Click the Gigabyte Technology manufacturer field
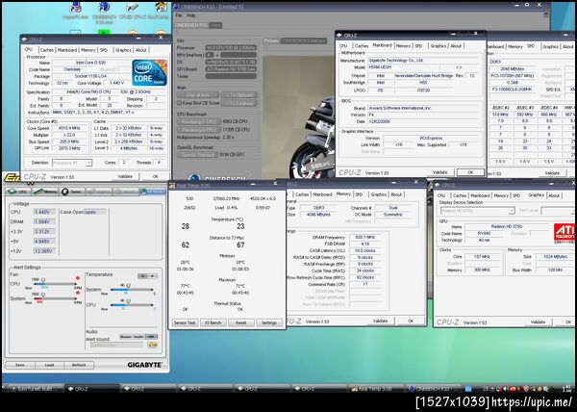577x412 pixels. tap(423, 60)
